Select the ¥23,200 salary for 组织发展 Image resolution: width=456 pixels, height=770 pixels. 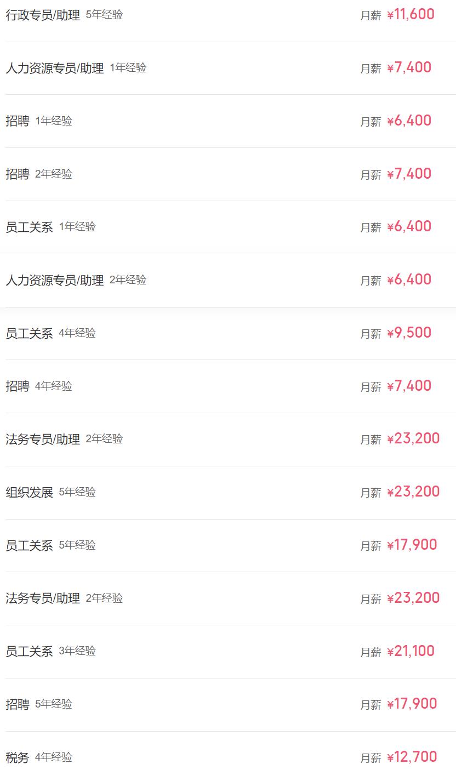(x=413, y=492)
